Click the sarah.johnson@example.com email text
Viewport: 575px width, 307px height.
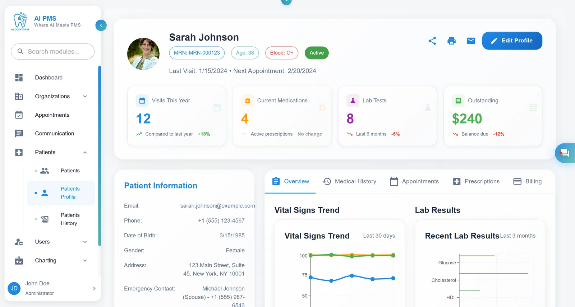click(218, 206)
